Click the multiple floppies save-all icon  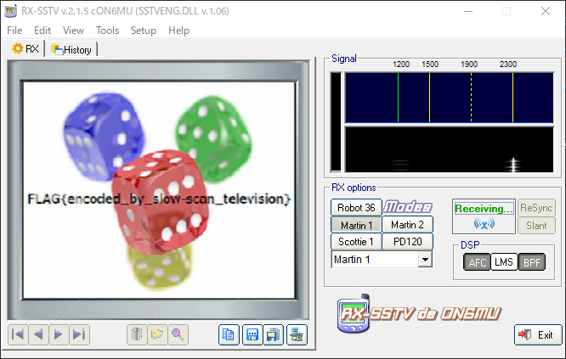274,335
